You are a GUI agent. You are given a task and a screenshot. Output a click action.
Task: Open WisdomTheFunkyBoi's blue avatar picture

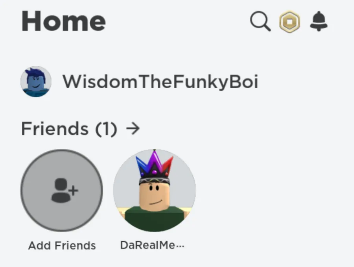(x=36, y=82)
